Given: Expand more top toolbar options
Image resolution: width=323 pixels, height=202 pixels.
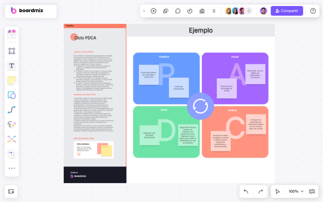Looking at the screenshot, I should 214,11.
